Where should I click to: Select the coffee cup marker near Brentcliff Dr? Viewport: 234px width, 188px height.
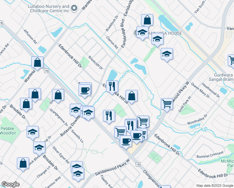click(x=85, y=90)
